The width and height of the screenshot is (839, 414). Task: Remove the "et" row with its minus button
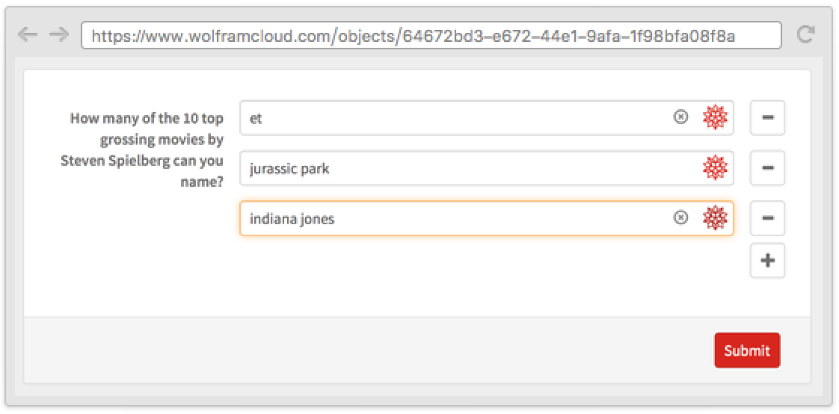[767, 118]
